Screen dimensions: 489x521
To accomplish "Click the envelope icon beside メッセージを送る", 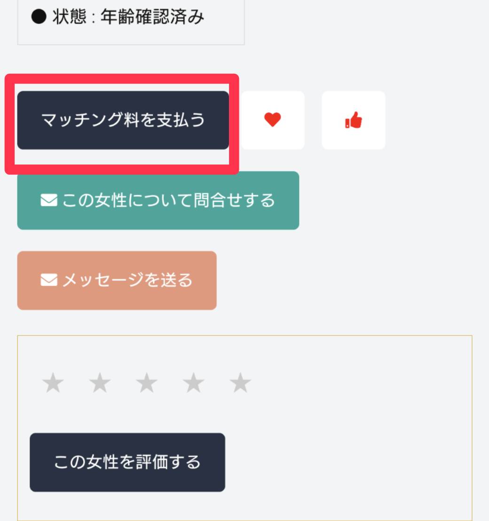I will [x=48, y=280].
